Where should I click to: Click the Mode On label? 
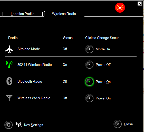103,49
